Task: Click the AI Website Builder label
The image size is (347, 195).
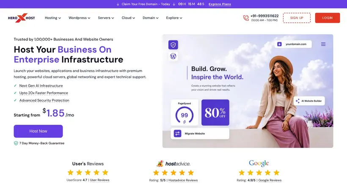Action: tap(311, 101)
